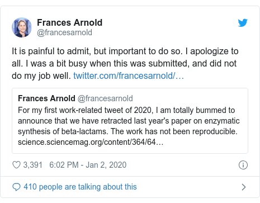Screen dimensions: 260x203
Task: Open the science.sciencemag.org content link
Action: tap(91, 142)
